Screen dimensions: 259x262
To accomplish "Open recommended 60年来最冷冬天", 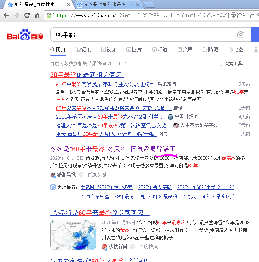I will click(218, 196).
